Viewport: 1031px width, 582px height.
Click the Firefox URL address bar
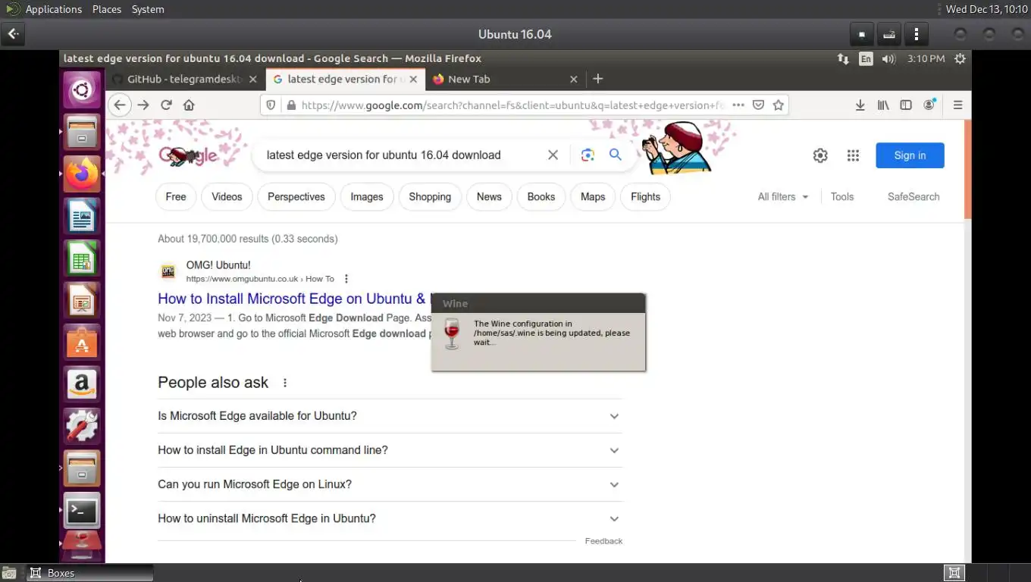tap(512, 105)
